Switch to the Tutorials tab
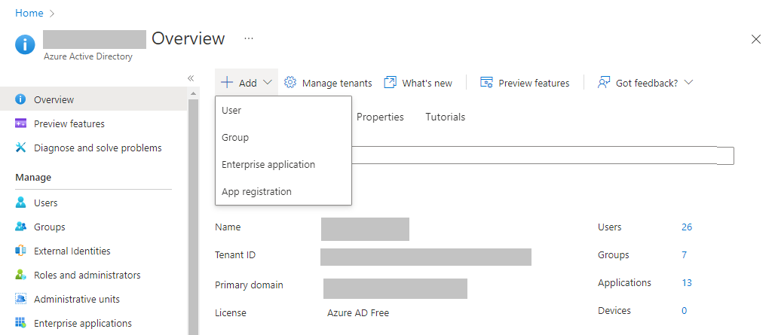The width and height of the screenshot is (775, 335). [x=446, y=117]
